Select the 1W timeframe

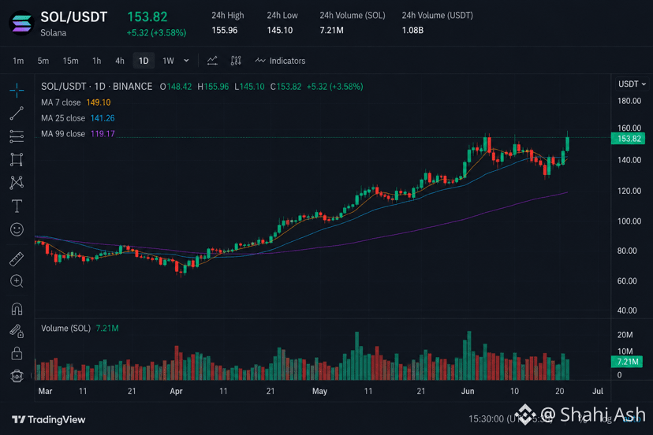168,61
